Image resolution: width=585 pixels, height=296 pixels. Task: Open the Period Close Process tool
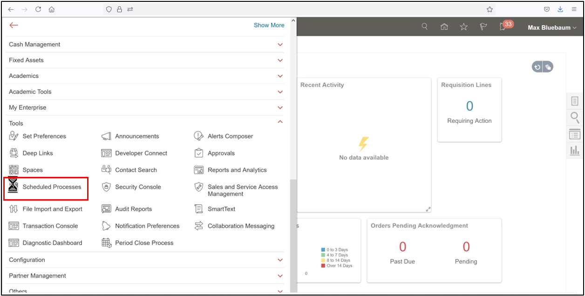pos(144,242)
